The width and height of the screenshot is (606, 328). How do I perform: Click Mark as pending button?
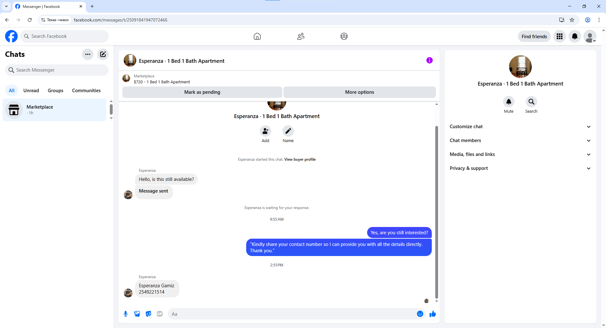coord(202,92)
